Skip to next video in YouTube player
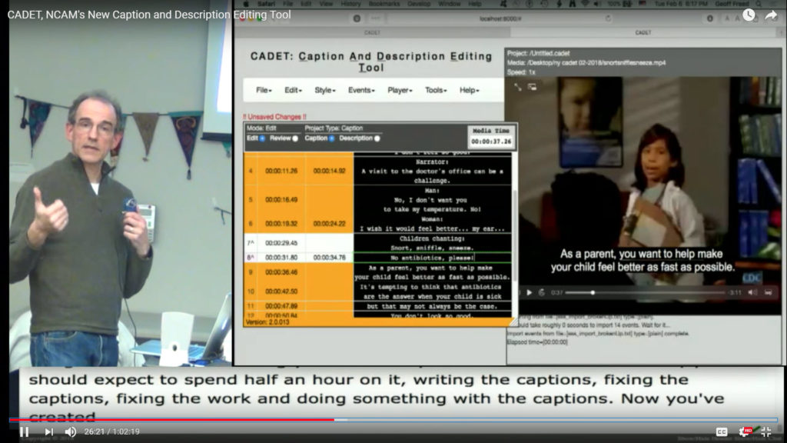The width and height of the screenshot is (787, 443). point(48,431)
